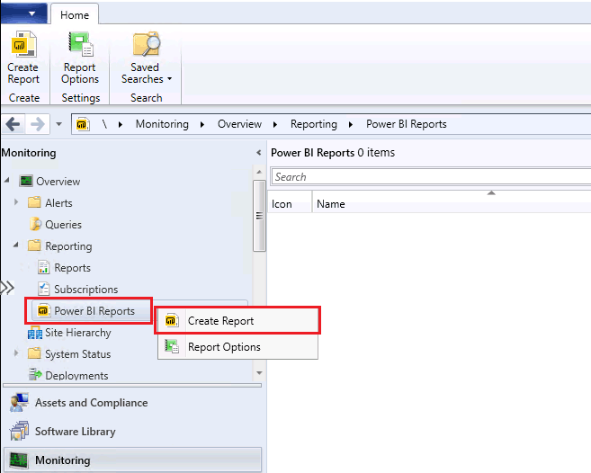Open the Software Library workspace

click(132, 431)
